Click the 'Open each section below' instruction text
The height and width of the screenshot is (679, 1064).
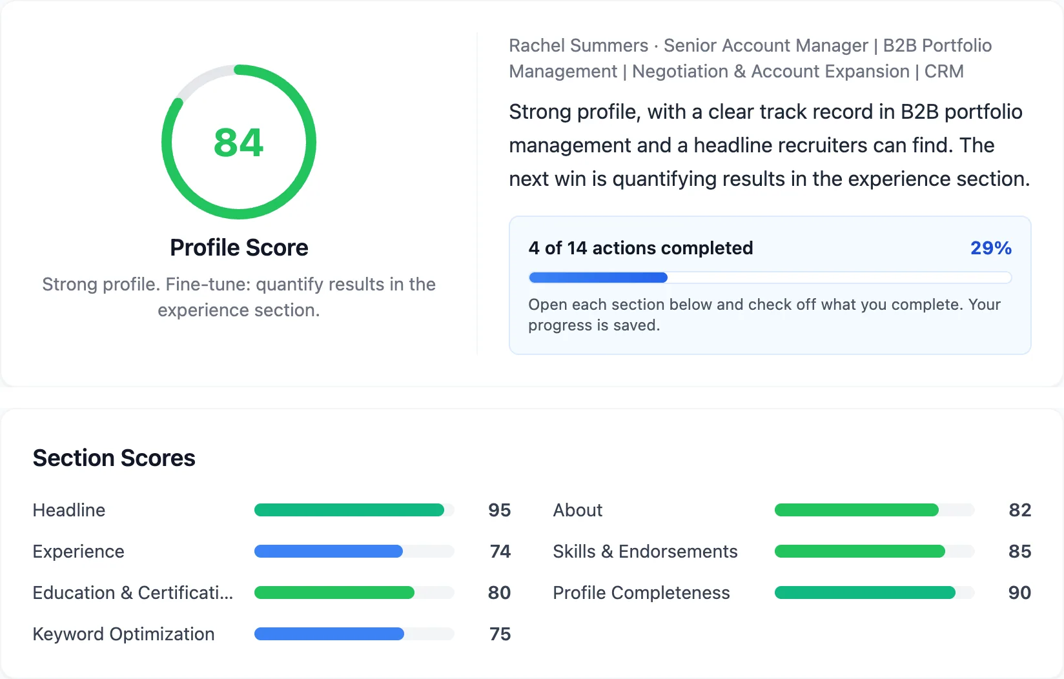click(x=764, y=314)
